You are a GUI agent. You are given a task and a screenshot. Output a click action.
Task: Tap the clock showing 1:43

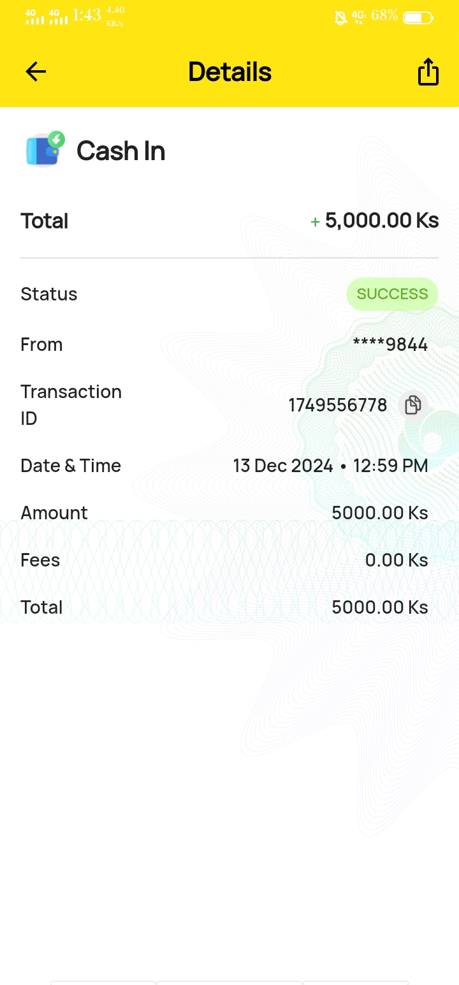pos(87,15)
